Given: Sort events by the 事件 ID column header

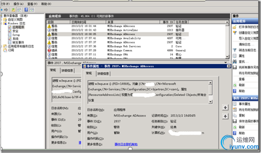Looking at the screenshot, I should (167, 22).
